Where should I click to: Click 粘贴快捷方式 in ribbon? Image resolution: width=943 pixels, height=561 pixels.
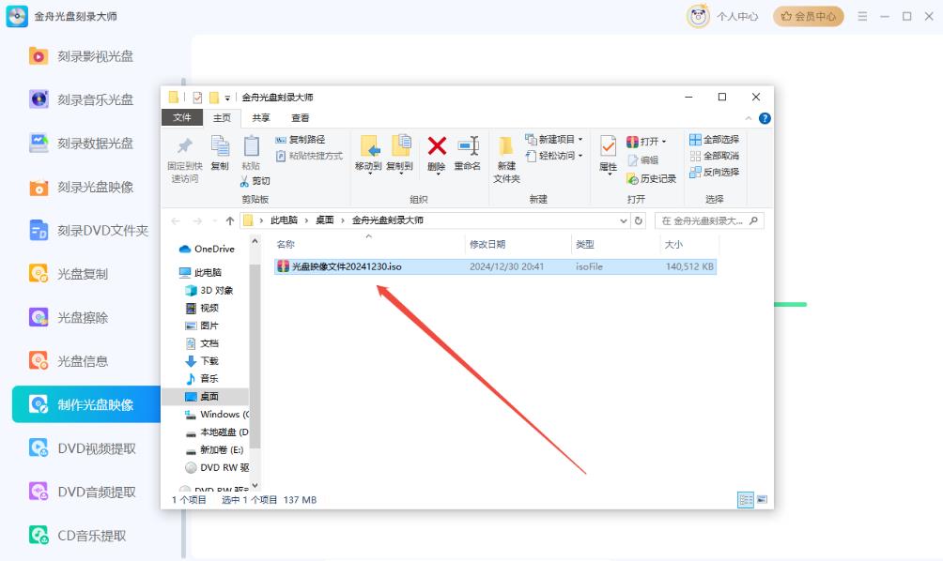point(309,156)
